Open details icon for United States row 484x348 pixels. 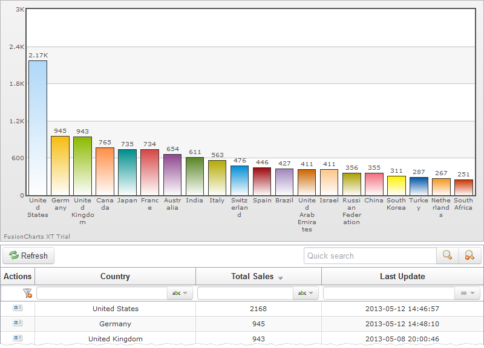(18, 308)
